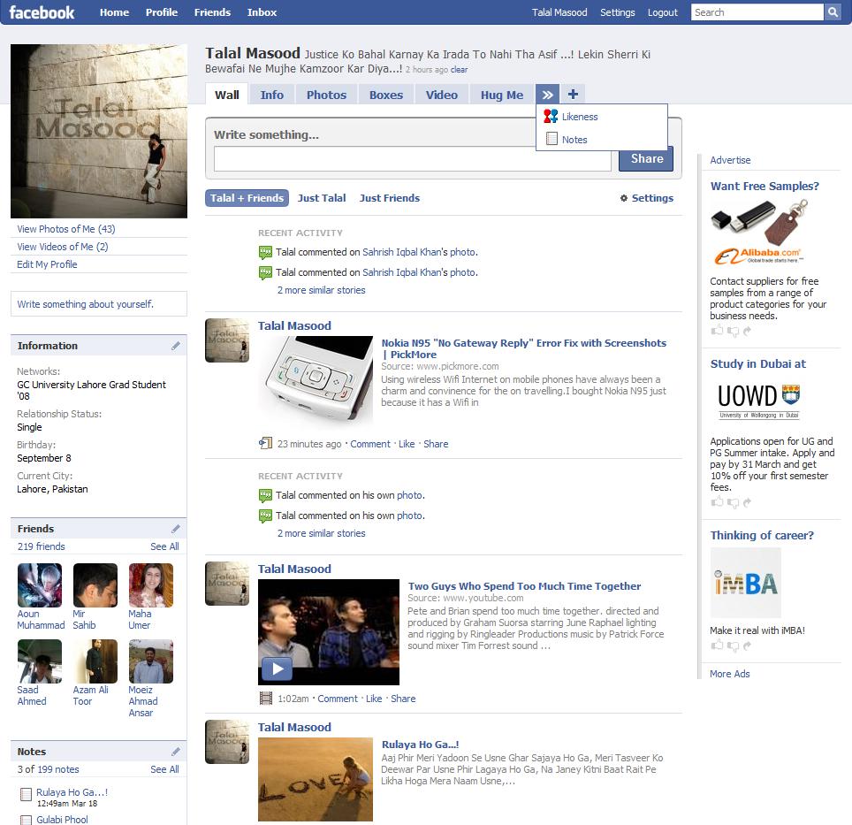Image resolution: width=852 pixels, height=825 pixels.
Task: Edit the Information box with pencil icon
Action: [176, 346]
